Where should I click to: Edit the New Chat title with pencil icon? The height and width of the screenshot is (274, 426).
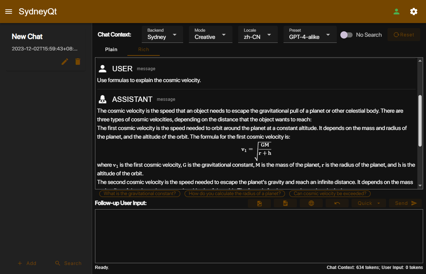65,62
